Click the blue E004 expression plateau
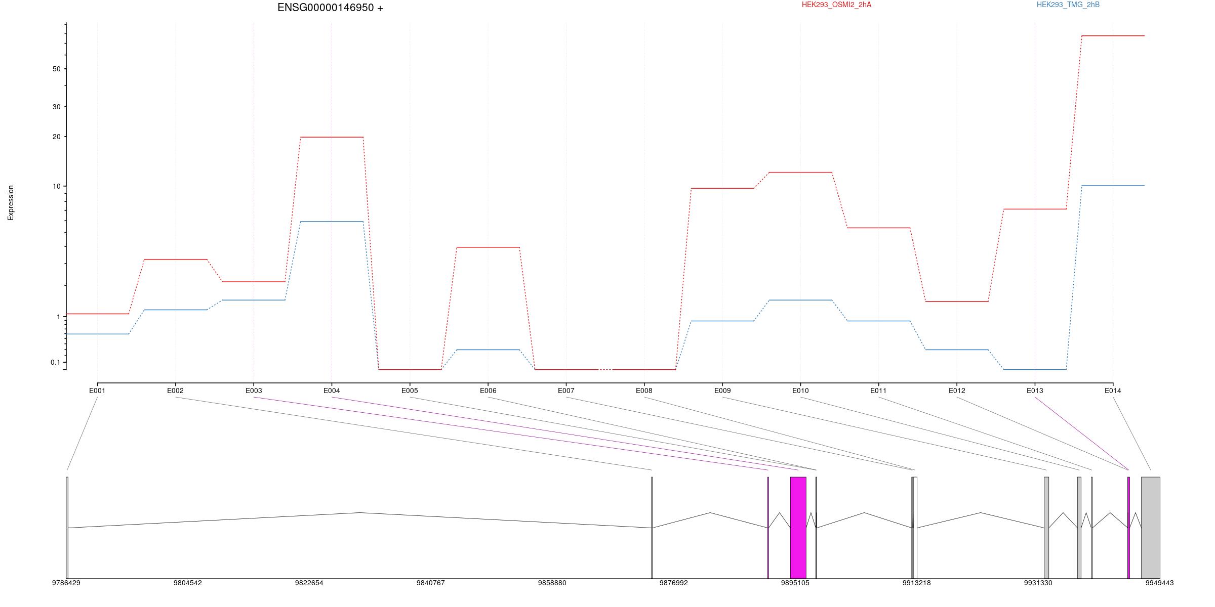1215x607 pixels. pyautogui.click(x=332, y=222)
